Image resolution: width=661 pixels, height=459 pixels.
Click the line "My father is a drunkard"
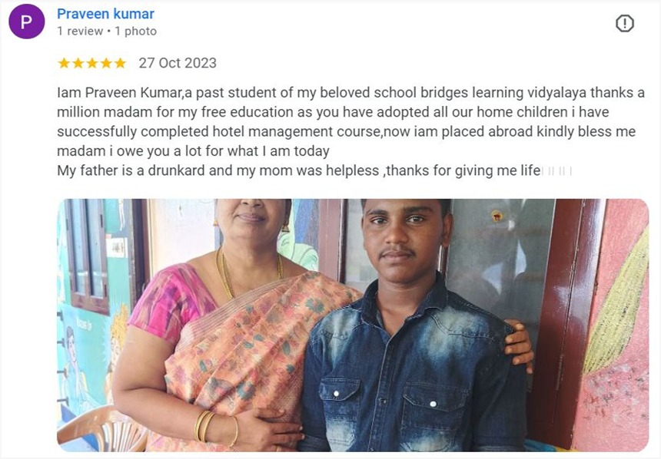pyautogui.click(x=314, y=170)
